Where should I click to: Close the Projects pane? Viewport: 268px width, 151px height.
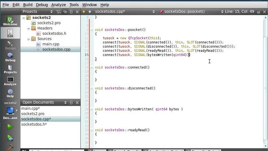[x=77, y=12]
